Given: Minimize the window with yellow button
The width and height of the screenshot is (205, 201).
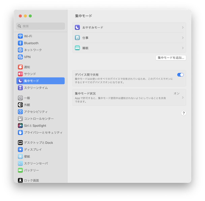Looking at the screenshot, I should (25, 16).
